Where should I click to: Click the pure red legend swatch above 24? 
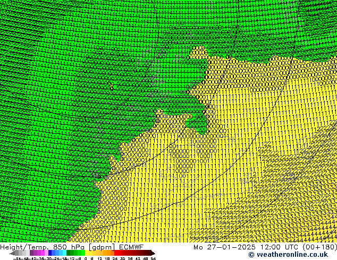[x=116, y=253]
